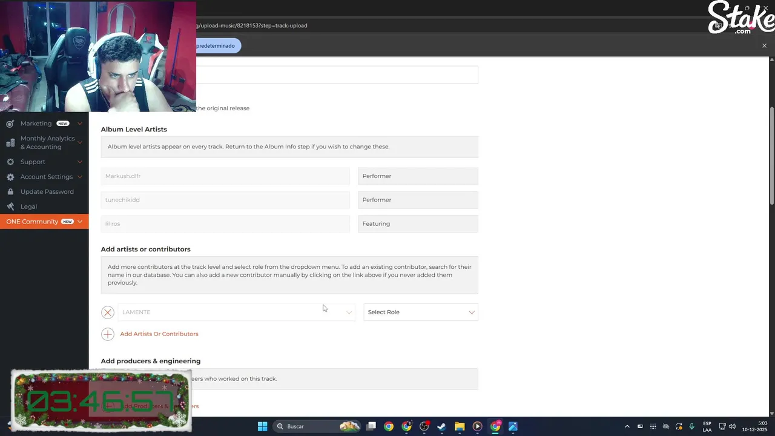
Task: Click the 'predeterminado' blue button
Action: (x=218, y=45)
